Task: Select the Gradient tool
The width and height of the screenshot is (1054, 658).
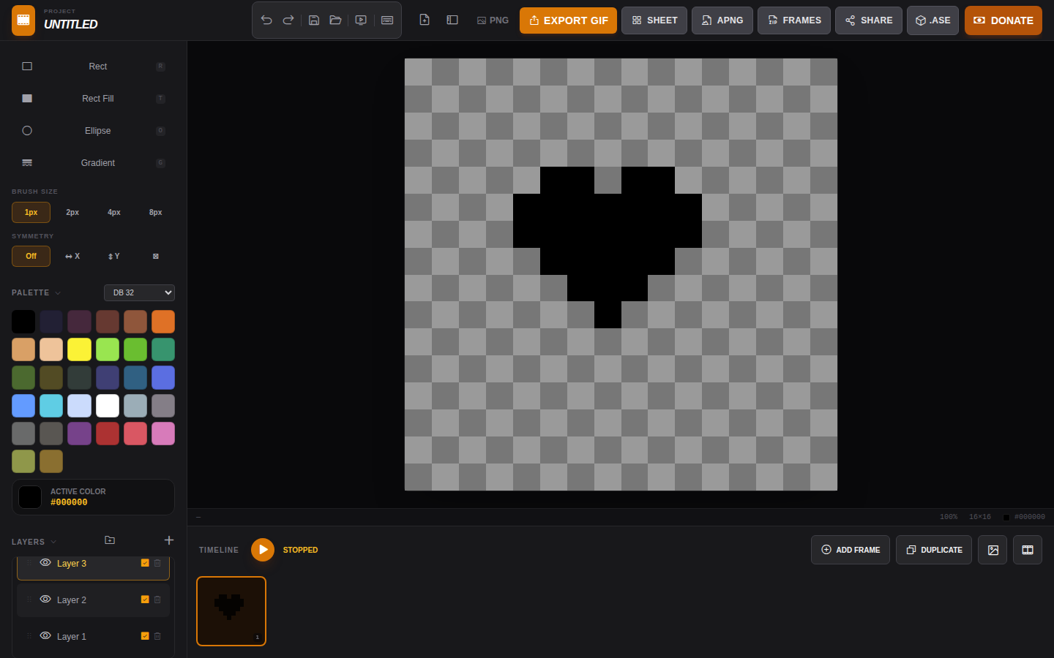Action: pos(93,163)
